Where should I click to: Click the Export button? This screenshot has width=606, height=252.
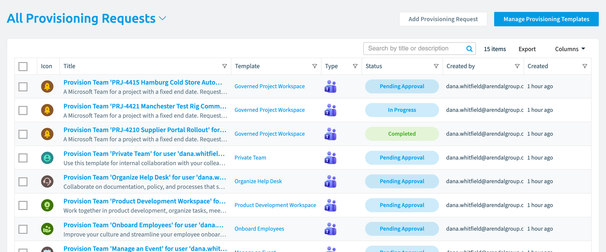tap(527, 49)
